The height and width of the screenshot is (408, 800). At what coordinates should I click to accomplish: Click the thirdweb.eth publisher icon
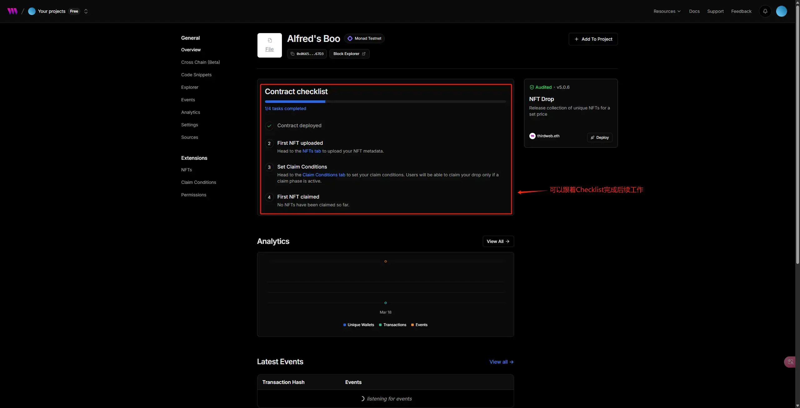532,136
